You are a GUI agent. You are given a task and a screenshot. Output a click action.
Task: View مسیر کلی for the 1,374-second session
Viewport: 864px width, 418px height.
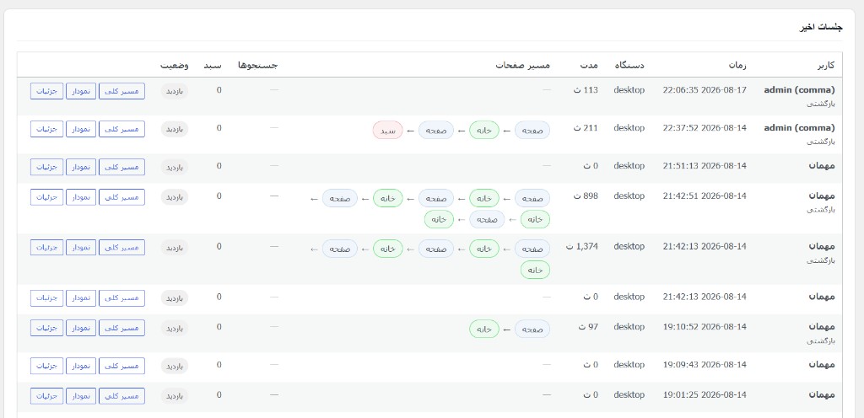click(121, 248)
